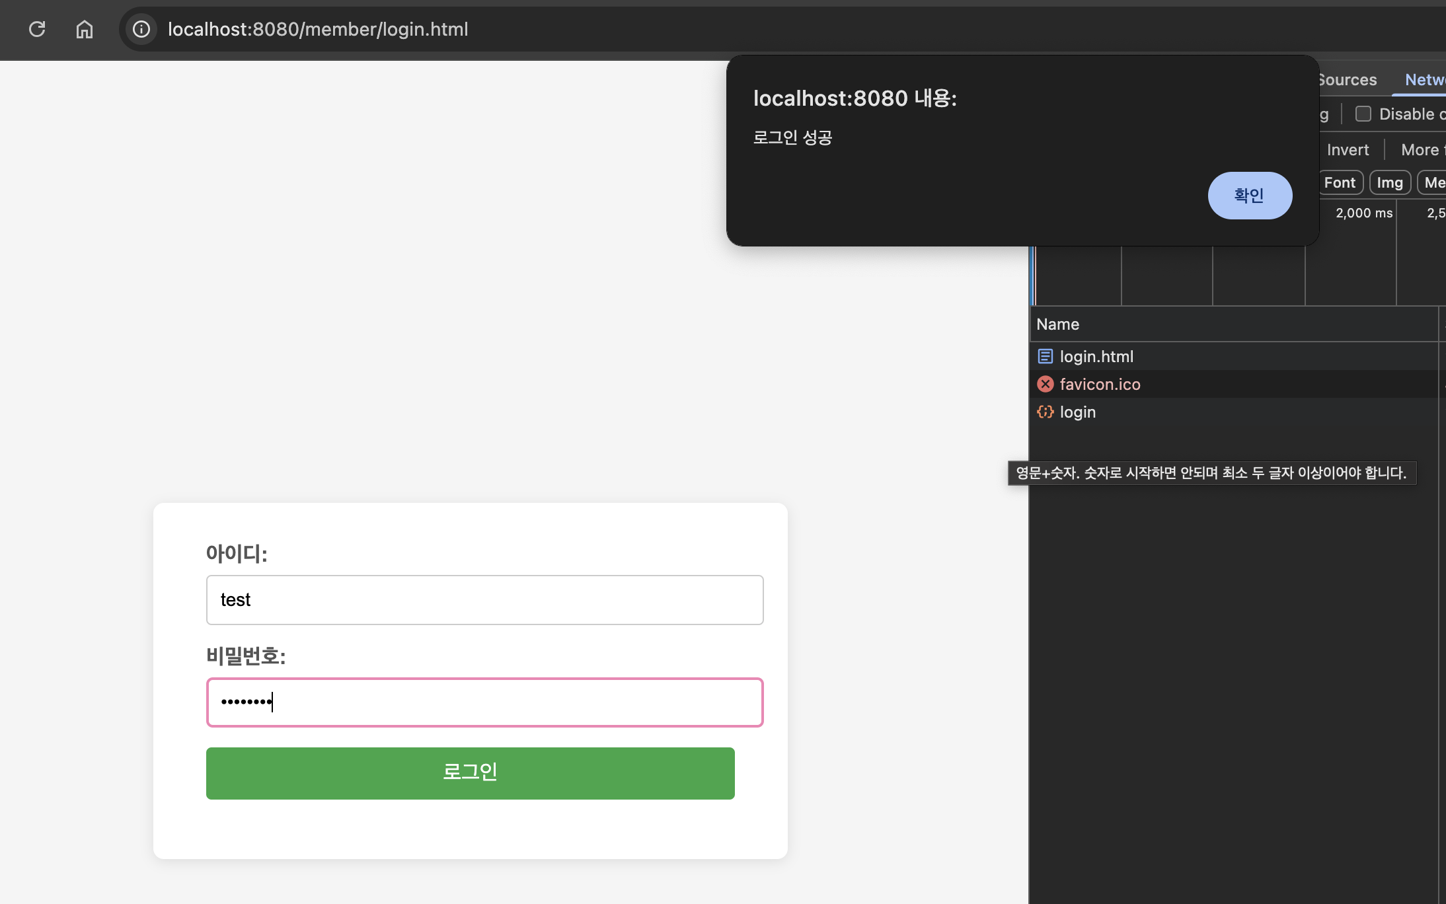The width and height of the screenshot is (1446, 904).
Task: Click the login JSON request icon
Action: tap(1045, 412)
